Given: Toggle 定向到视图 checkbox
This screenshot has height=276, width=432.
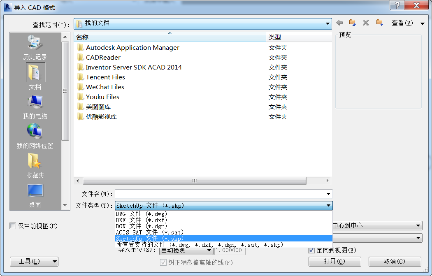Looking at the screenshot, I should tap(311, 250).
